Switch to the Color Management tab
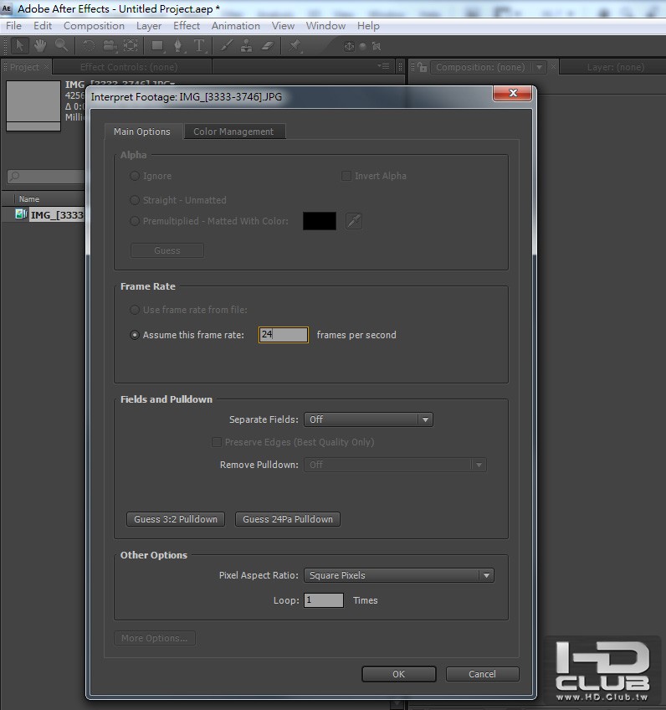The height and width of the screenshot is (710, 666). tap(233, 131)
